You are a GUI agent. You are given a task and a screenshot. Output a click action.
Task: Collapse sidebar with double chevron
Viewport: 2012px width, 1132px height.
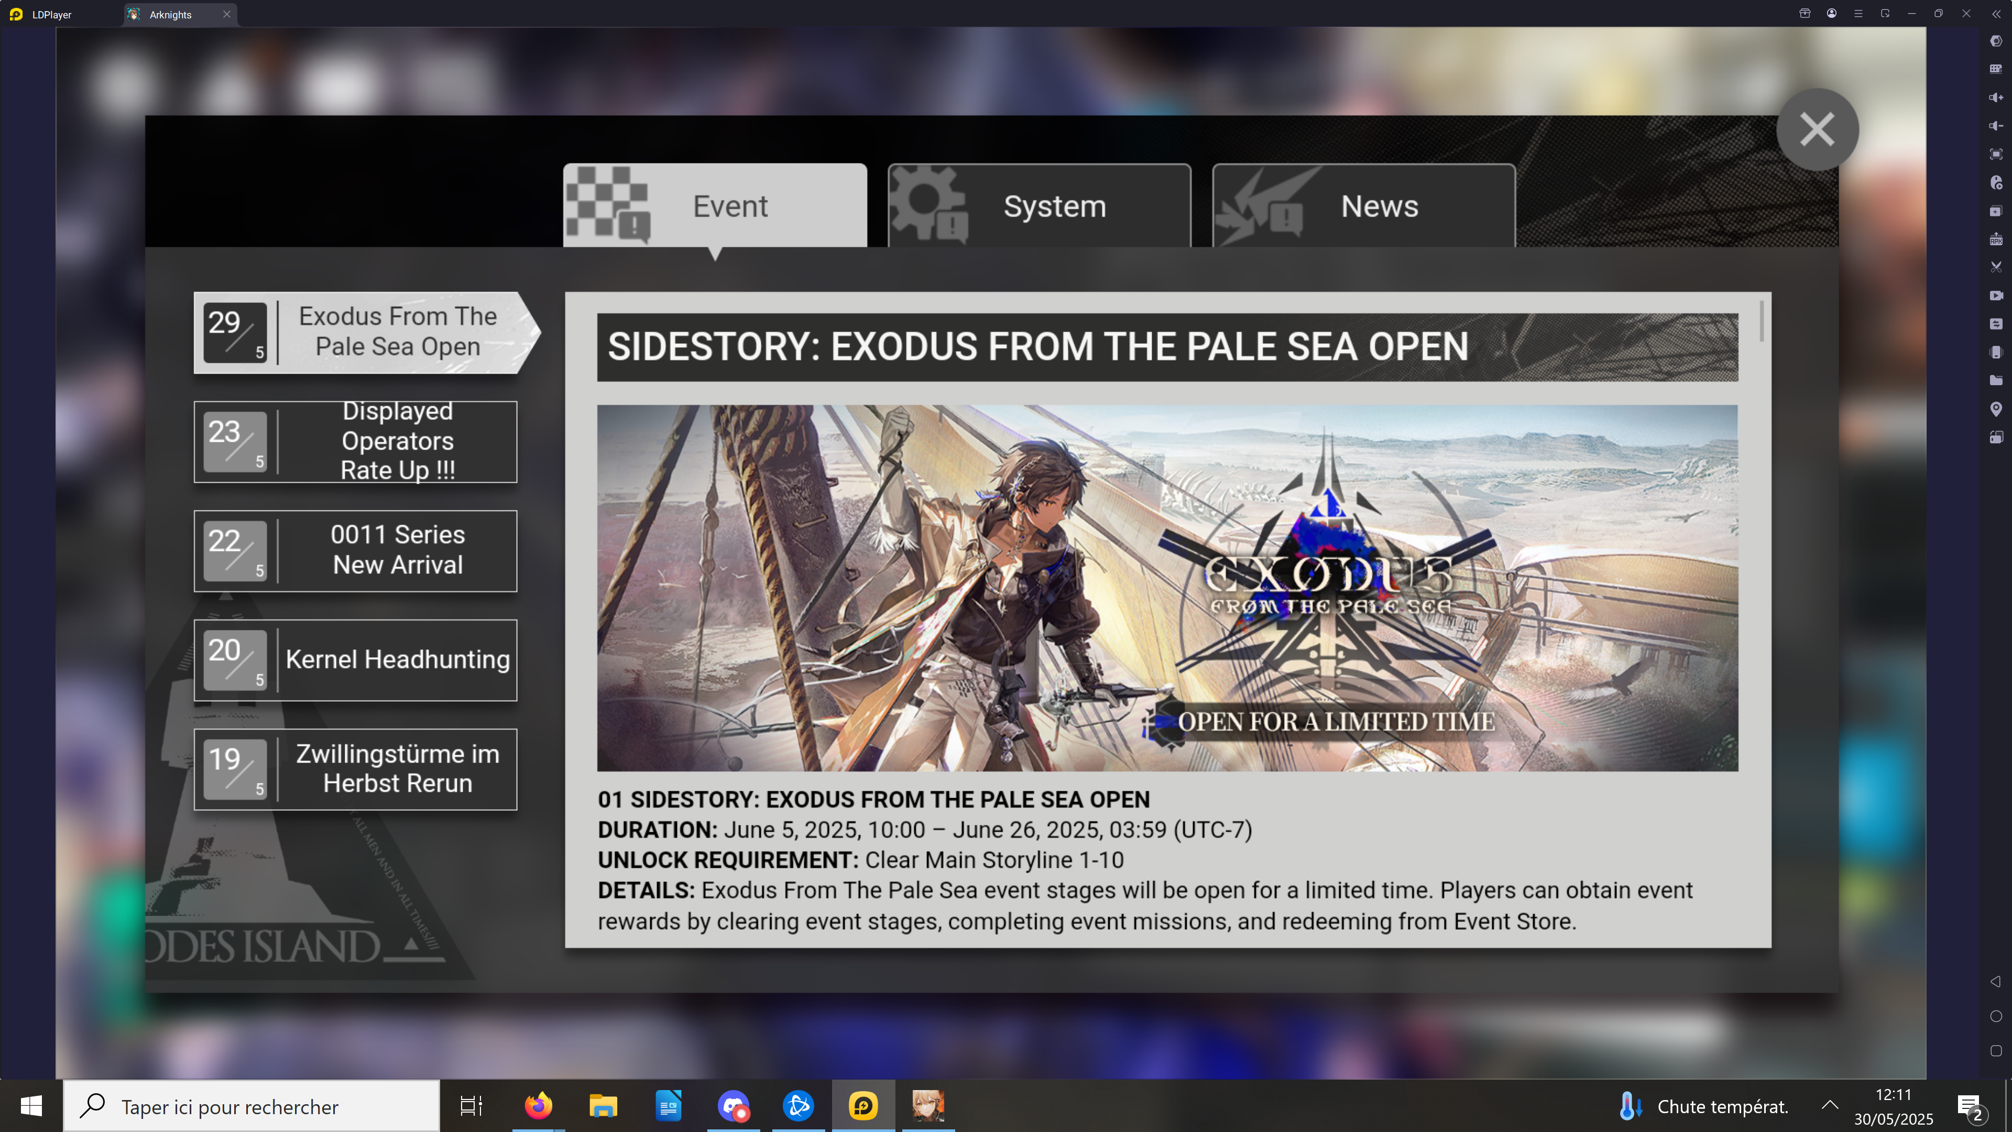pyautogui.click(x=1996, y=14)
